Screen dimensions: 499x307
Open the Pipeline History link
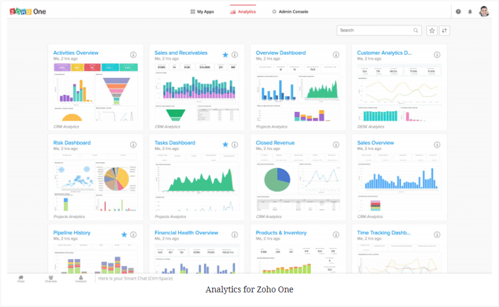click(x=72, y=233)
